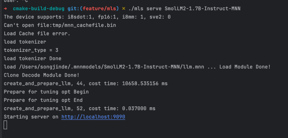This screenshot has height=138, width=288.
Task: Click the ./mls serve command text
Action: click(145, 9)
